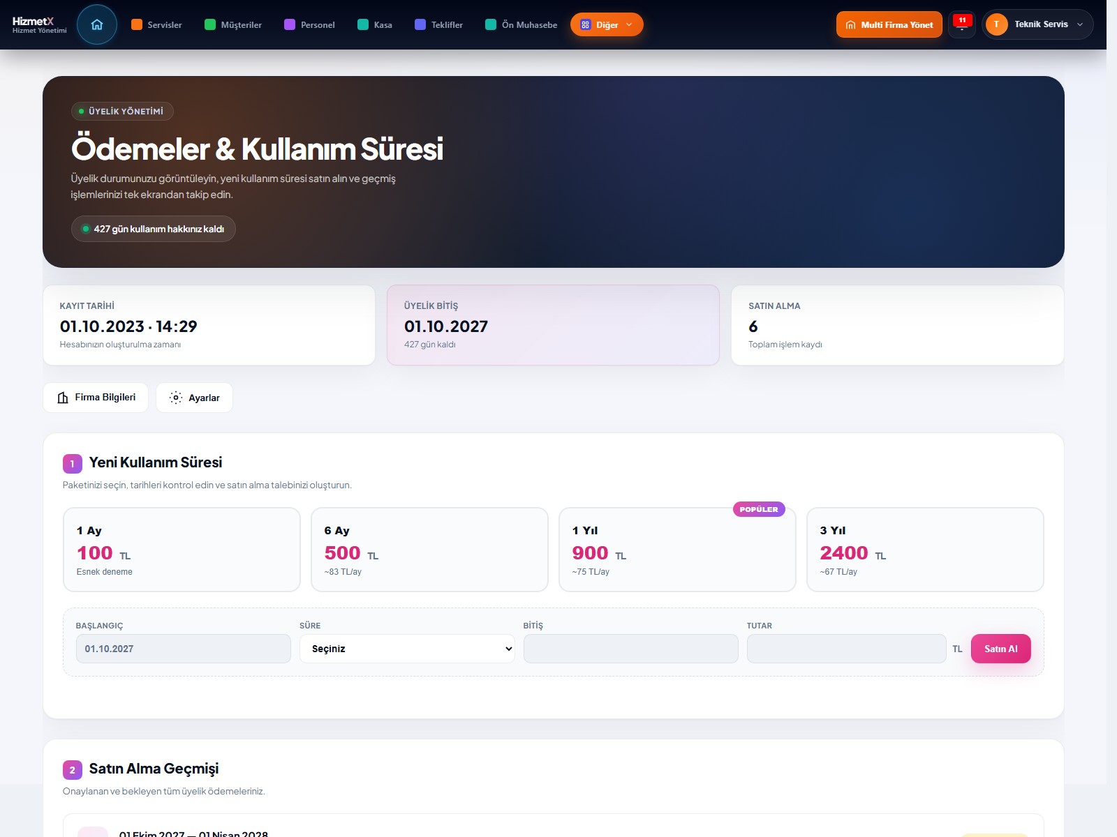This screenshot has height=837, width=1117.
Task: Click the ~75 TL/ay text
Action: (x=591, y=572)
